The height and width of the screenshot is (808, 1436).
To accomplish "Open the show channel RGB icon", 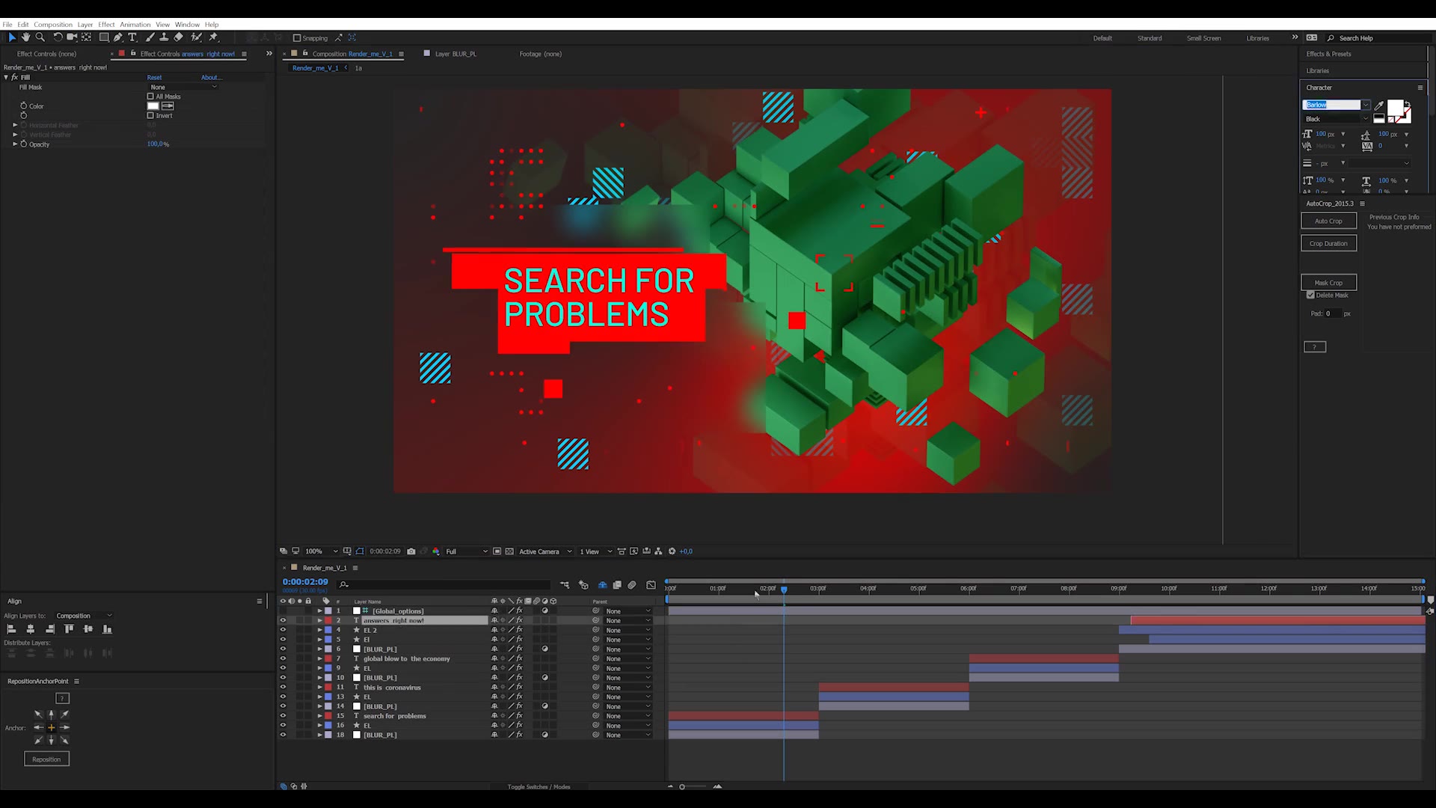I will click(436, 551).
